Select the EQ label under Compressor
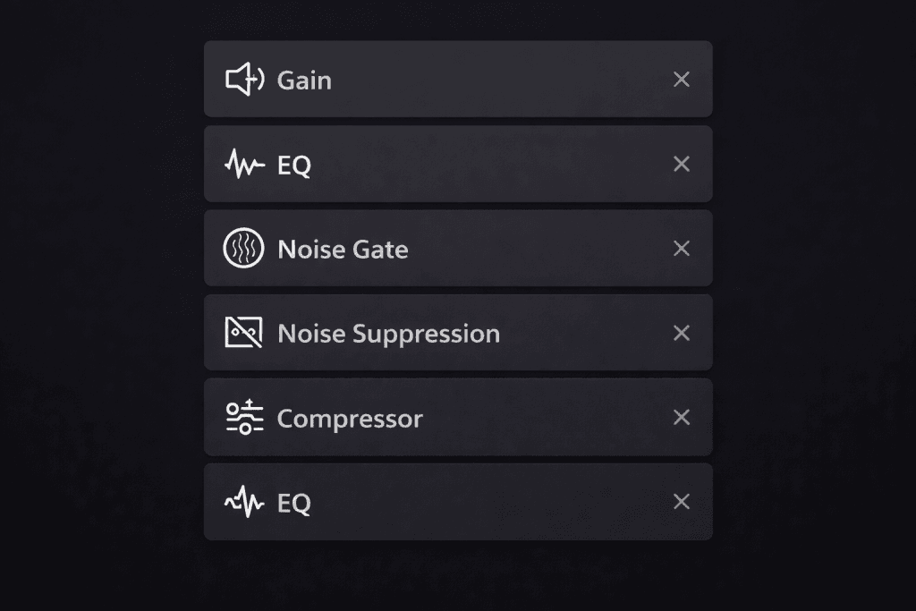The height and width of the screenshot is (611, 916). (x=294, y=504)
